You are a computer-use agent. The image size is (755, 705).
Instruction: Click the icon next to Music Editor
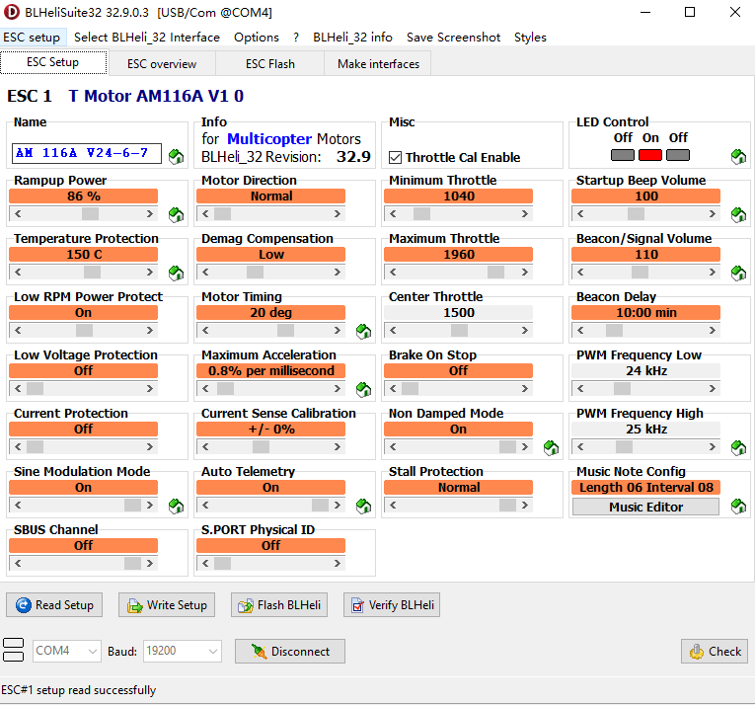click(738, 506)
